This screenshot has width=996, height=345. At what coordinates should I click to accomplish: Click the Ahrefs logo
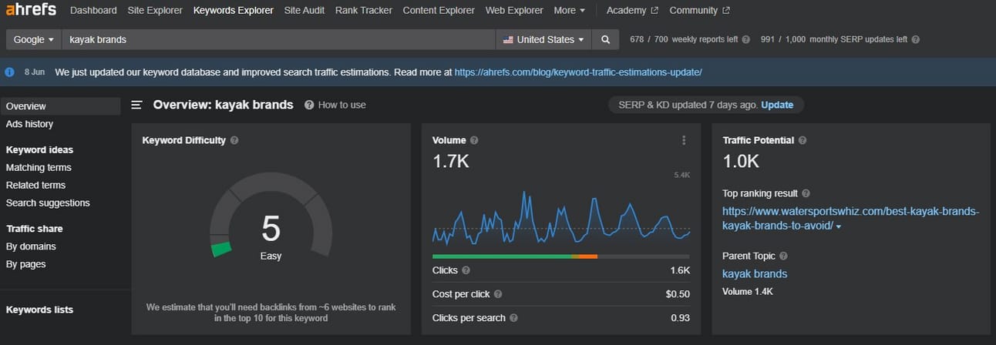(x=31, y=11)
